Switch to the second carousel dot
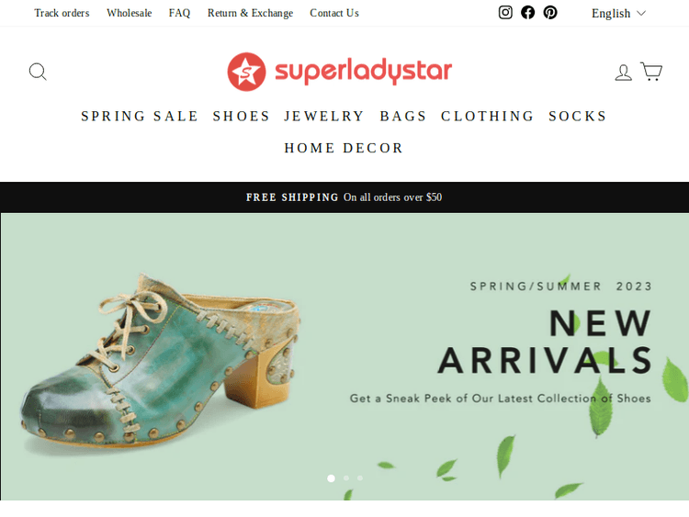Viewport: 689px width, 517px height. click(346, 478)
